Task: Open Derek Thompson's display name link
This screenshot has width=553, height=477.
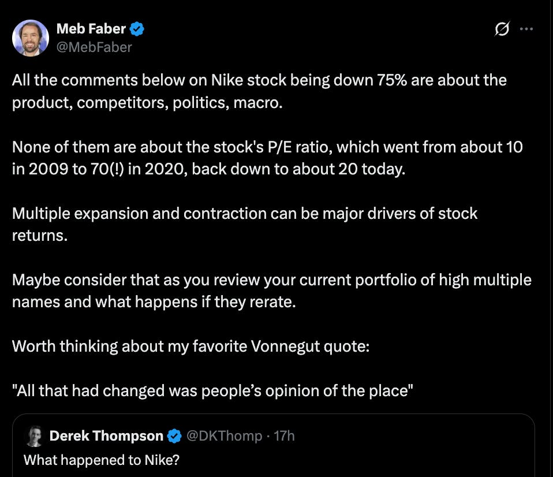Action: coord(106,436)
